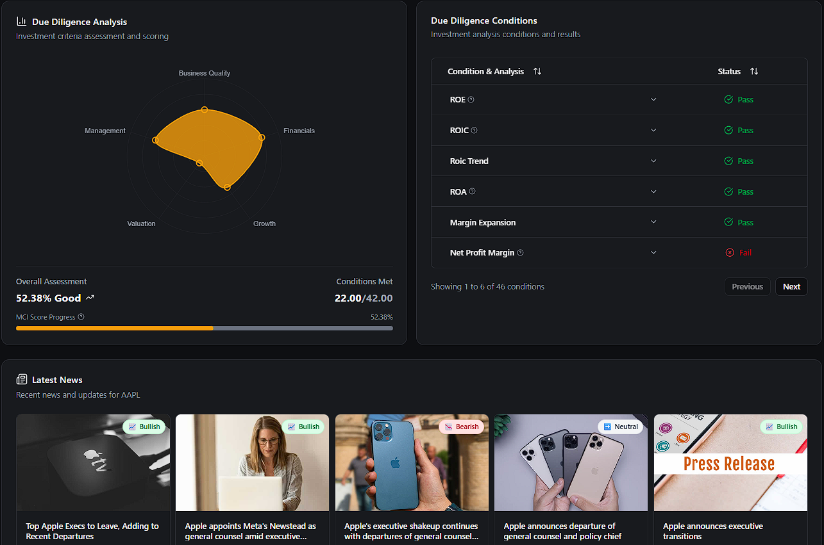Click the Next pagination button
The width and height of the screenshot is (824, 545).
tap(791, 286)
